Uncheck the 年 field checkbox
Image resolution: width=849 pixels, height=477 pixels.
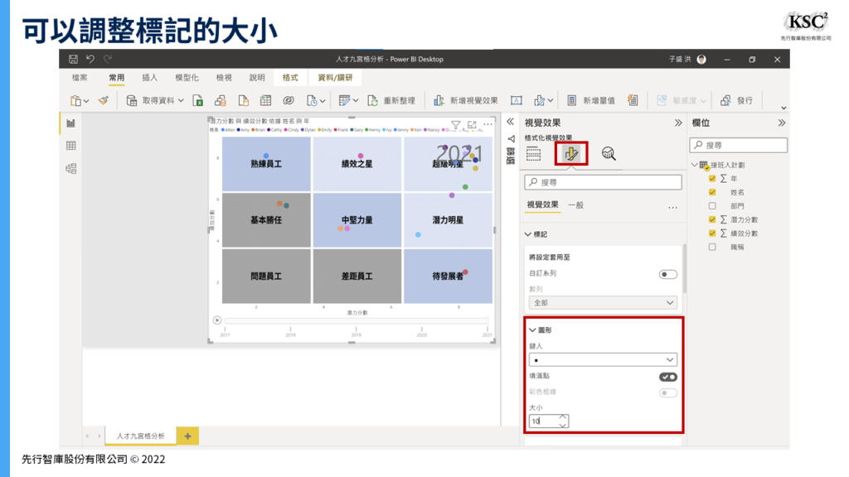coord(712,179)
